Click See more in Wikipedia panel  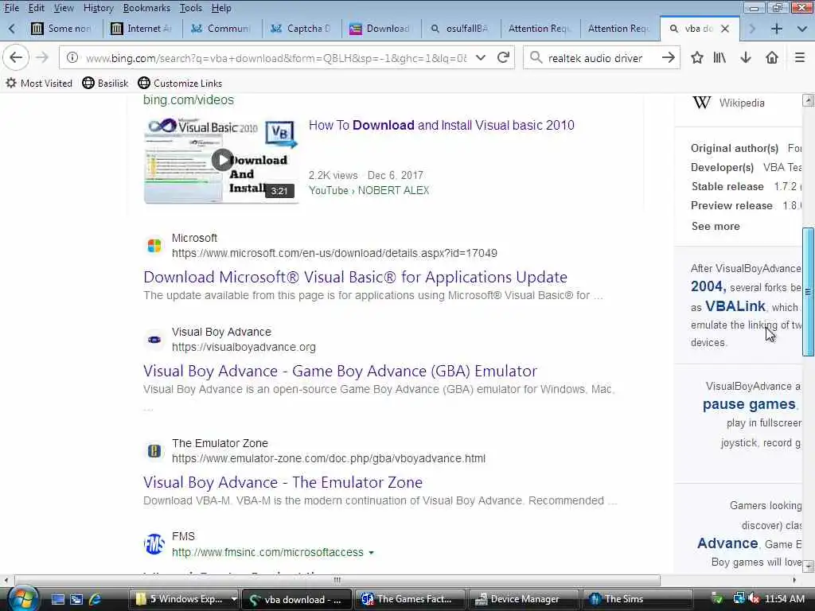(x=716, y=226)
